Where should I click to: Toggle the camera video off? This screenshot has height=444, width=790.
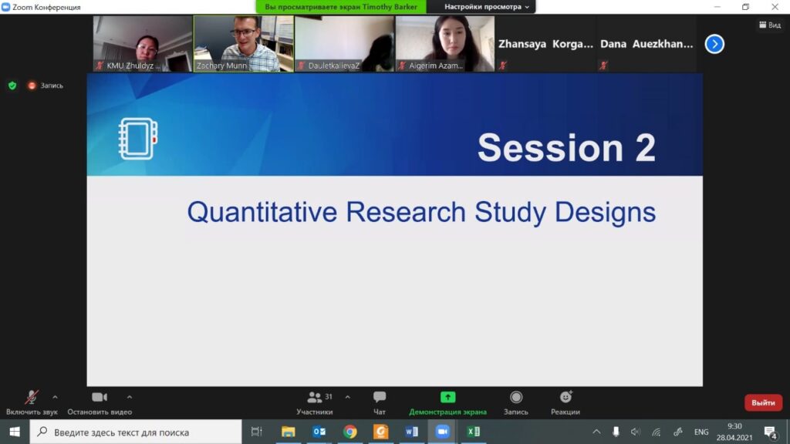point(100,398)
